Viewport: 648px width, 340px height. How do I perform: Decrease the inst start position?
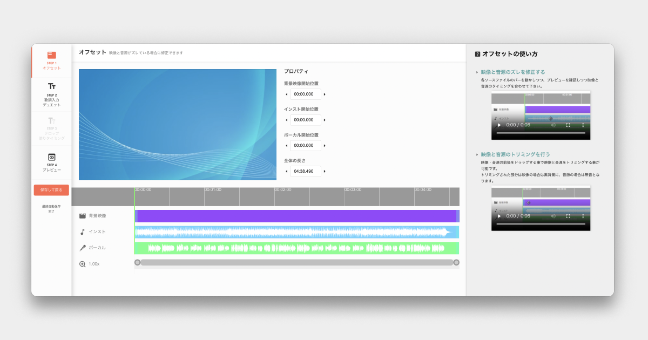click(x=286, y=120)
